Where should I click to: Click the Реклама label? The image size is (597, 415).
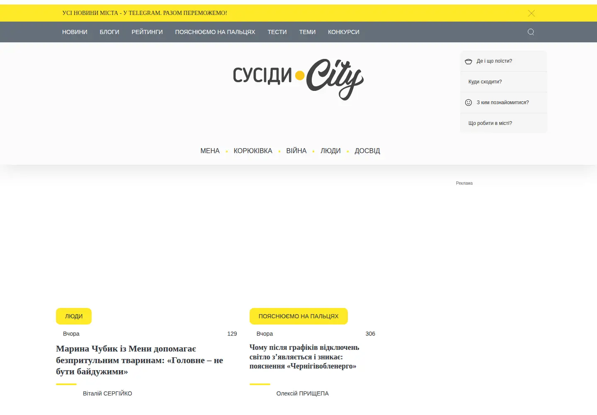click(x=464, y=183)
